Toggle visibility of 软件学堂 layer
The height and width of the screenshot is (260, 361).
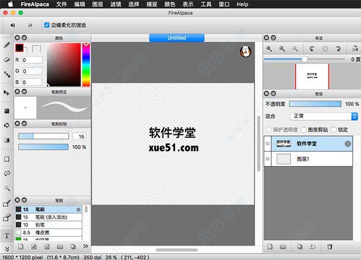[x=268, y=144]
